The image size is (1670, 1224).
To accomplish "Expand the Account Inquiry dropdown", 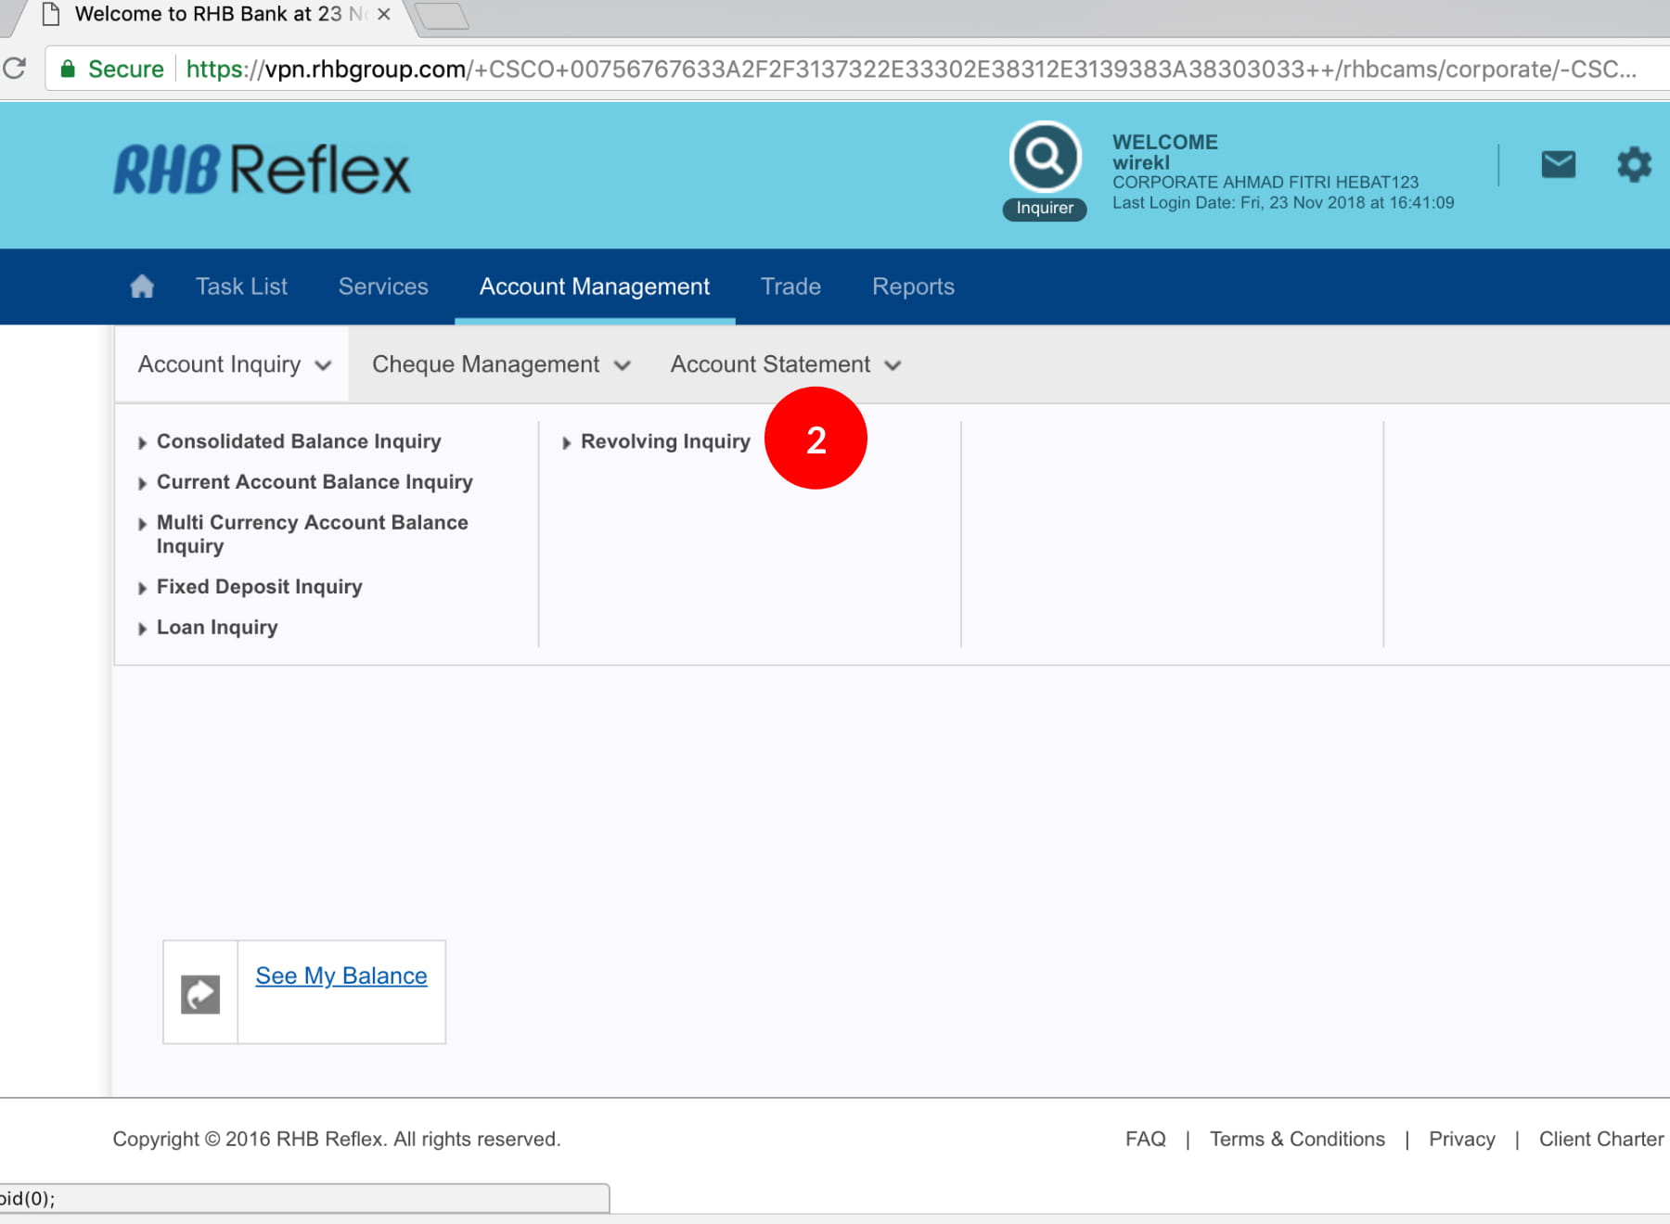I will [233, 364].
